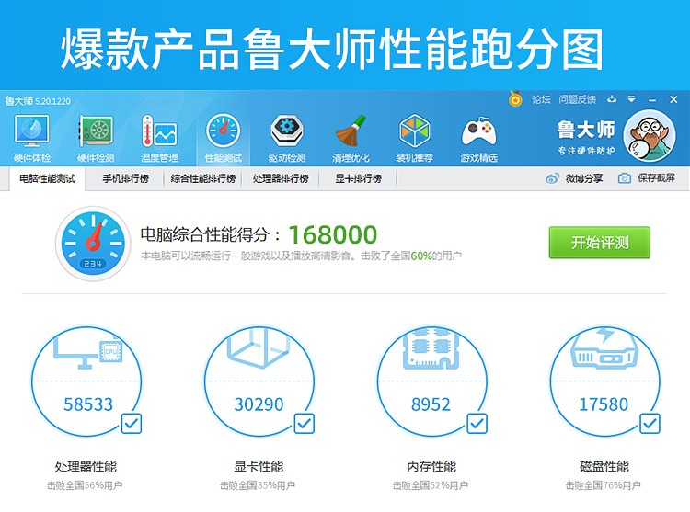Open the 硬件体检 hardware checkup icon
Viewport: 690px width, 512px height.
31,139
